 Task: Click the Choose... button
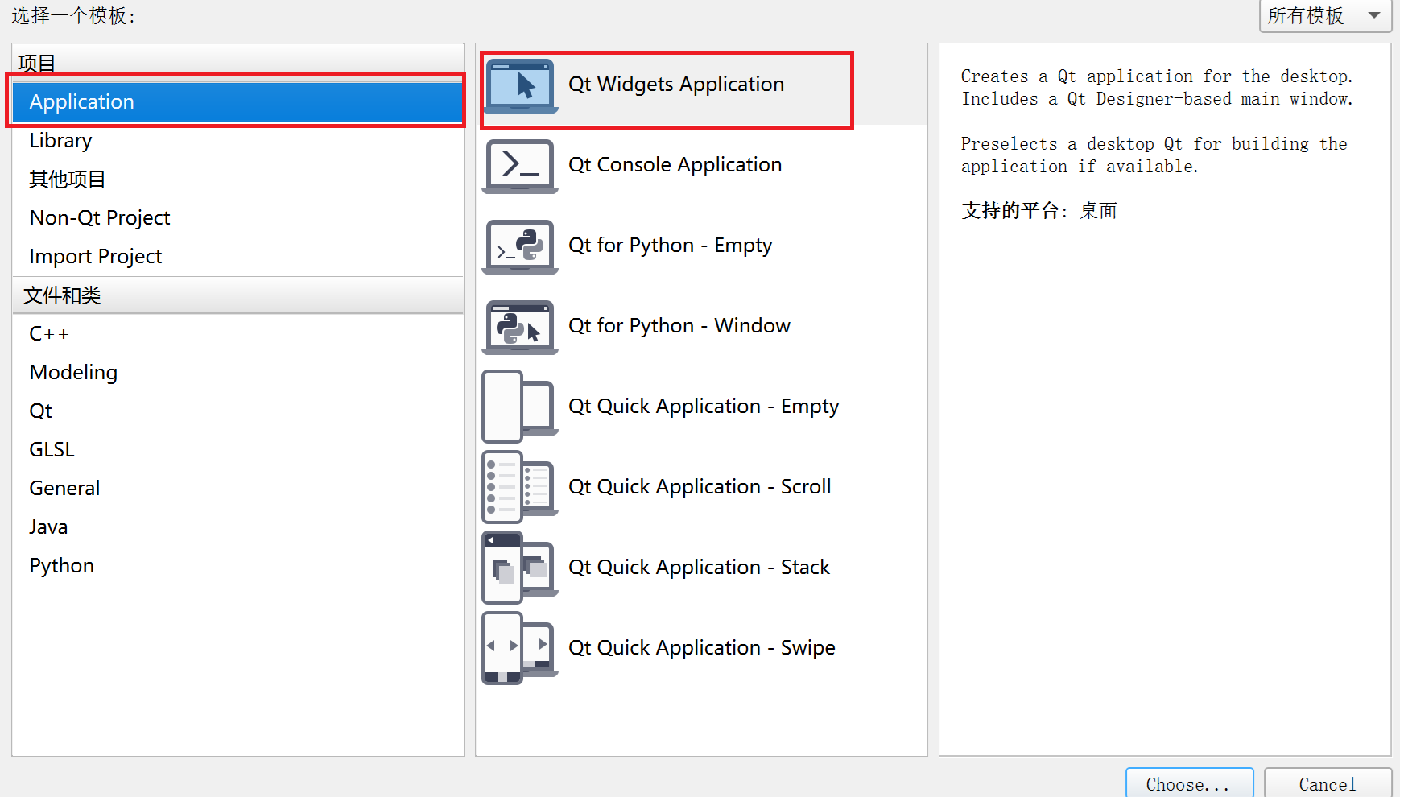tap(1189, 784)
